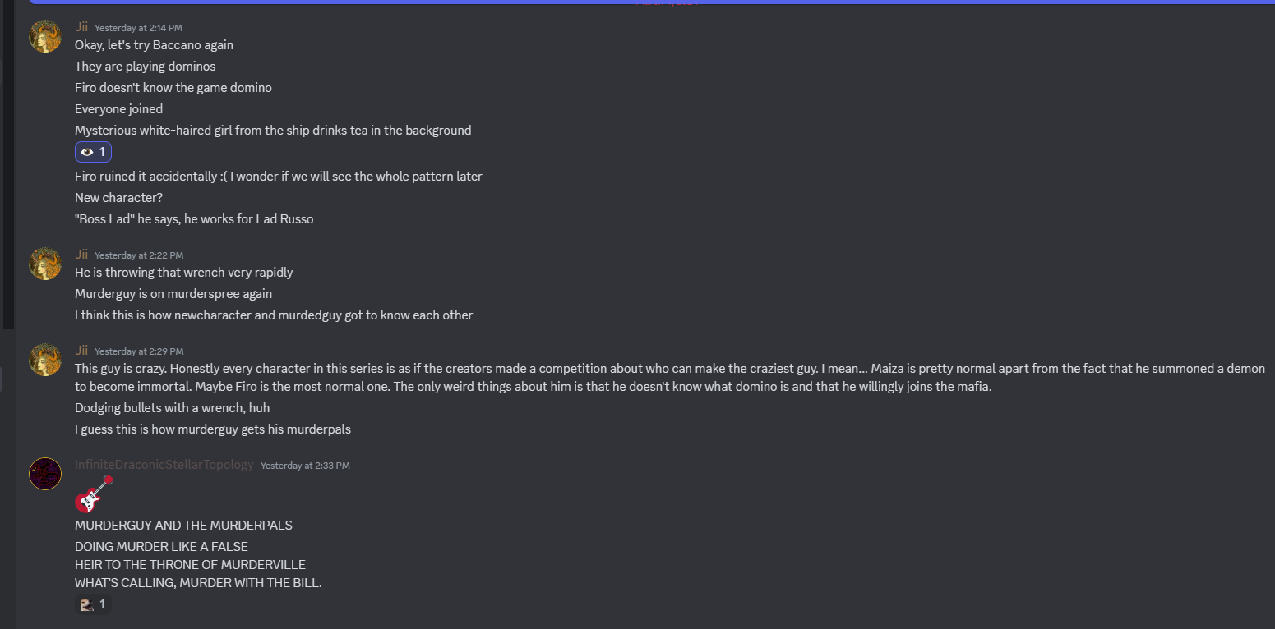This screenshot has height=629, width=1275.
Task: Open InfiniteDraconicStellarTopology's profile avatar
Action: [45, 474]
